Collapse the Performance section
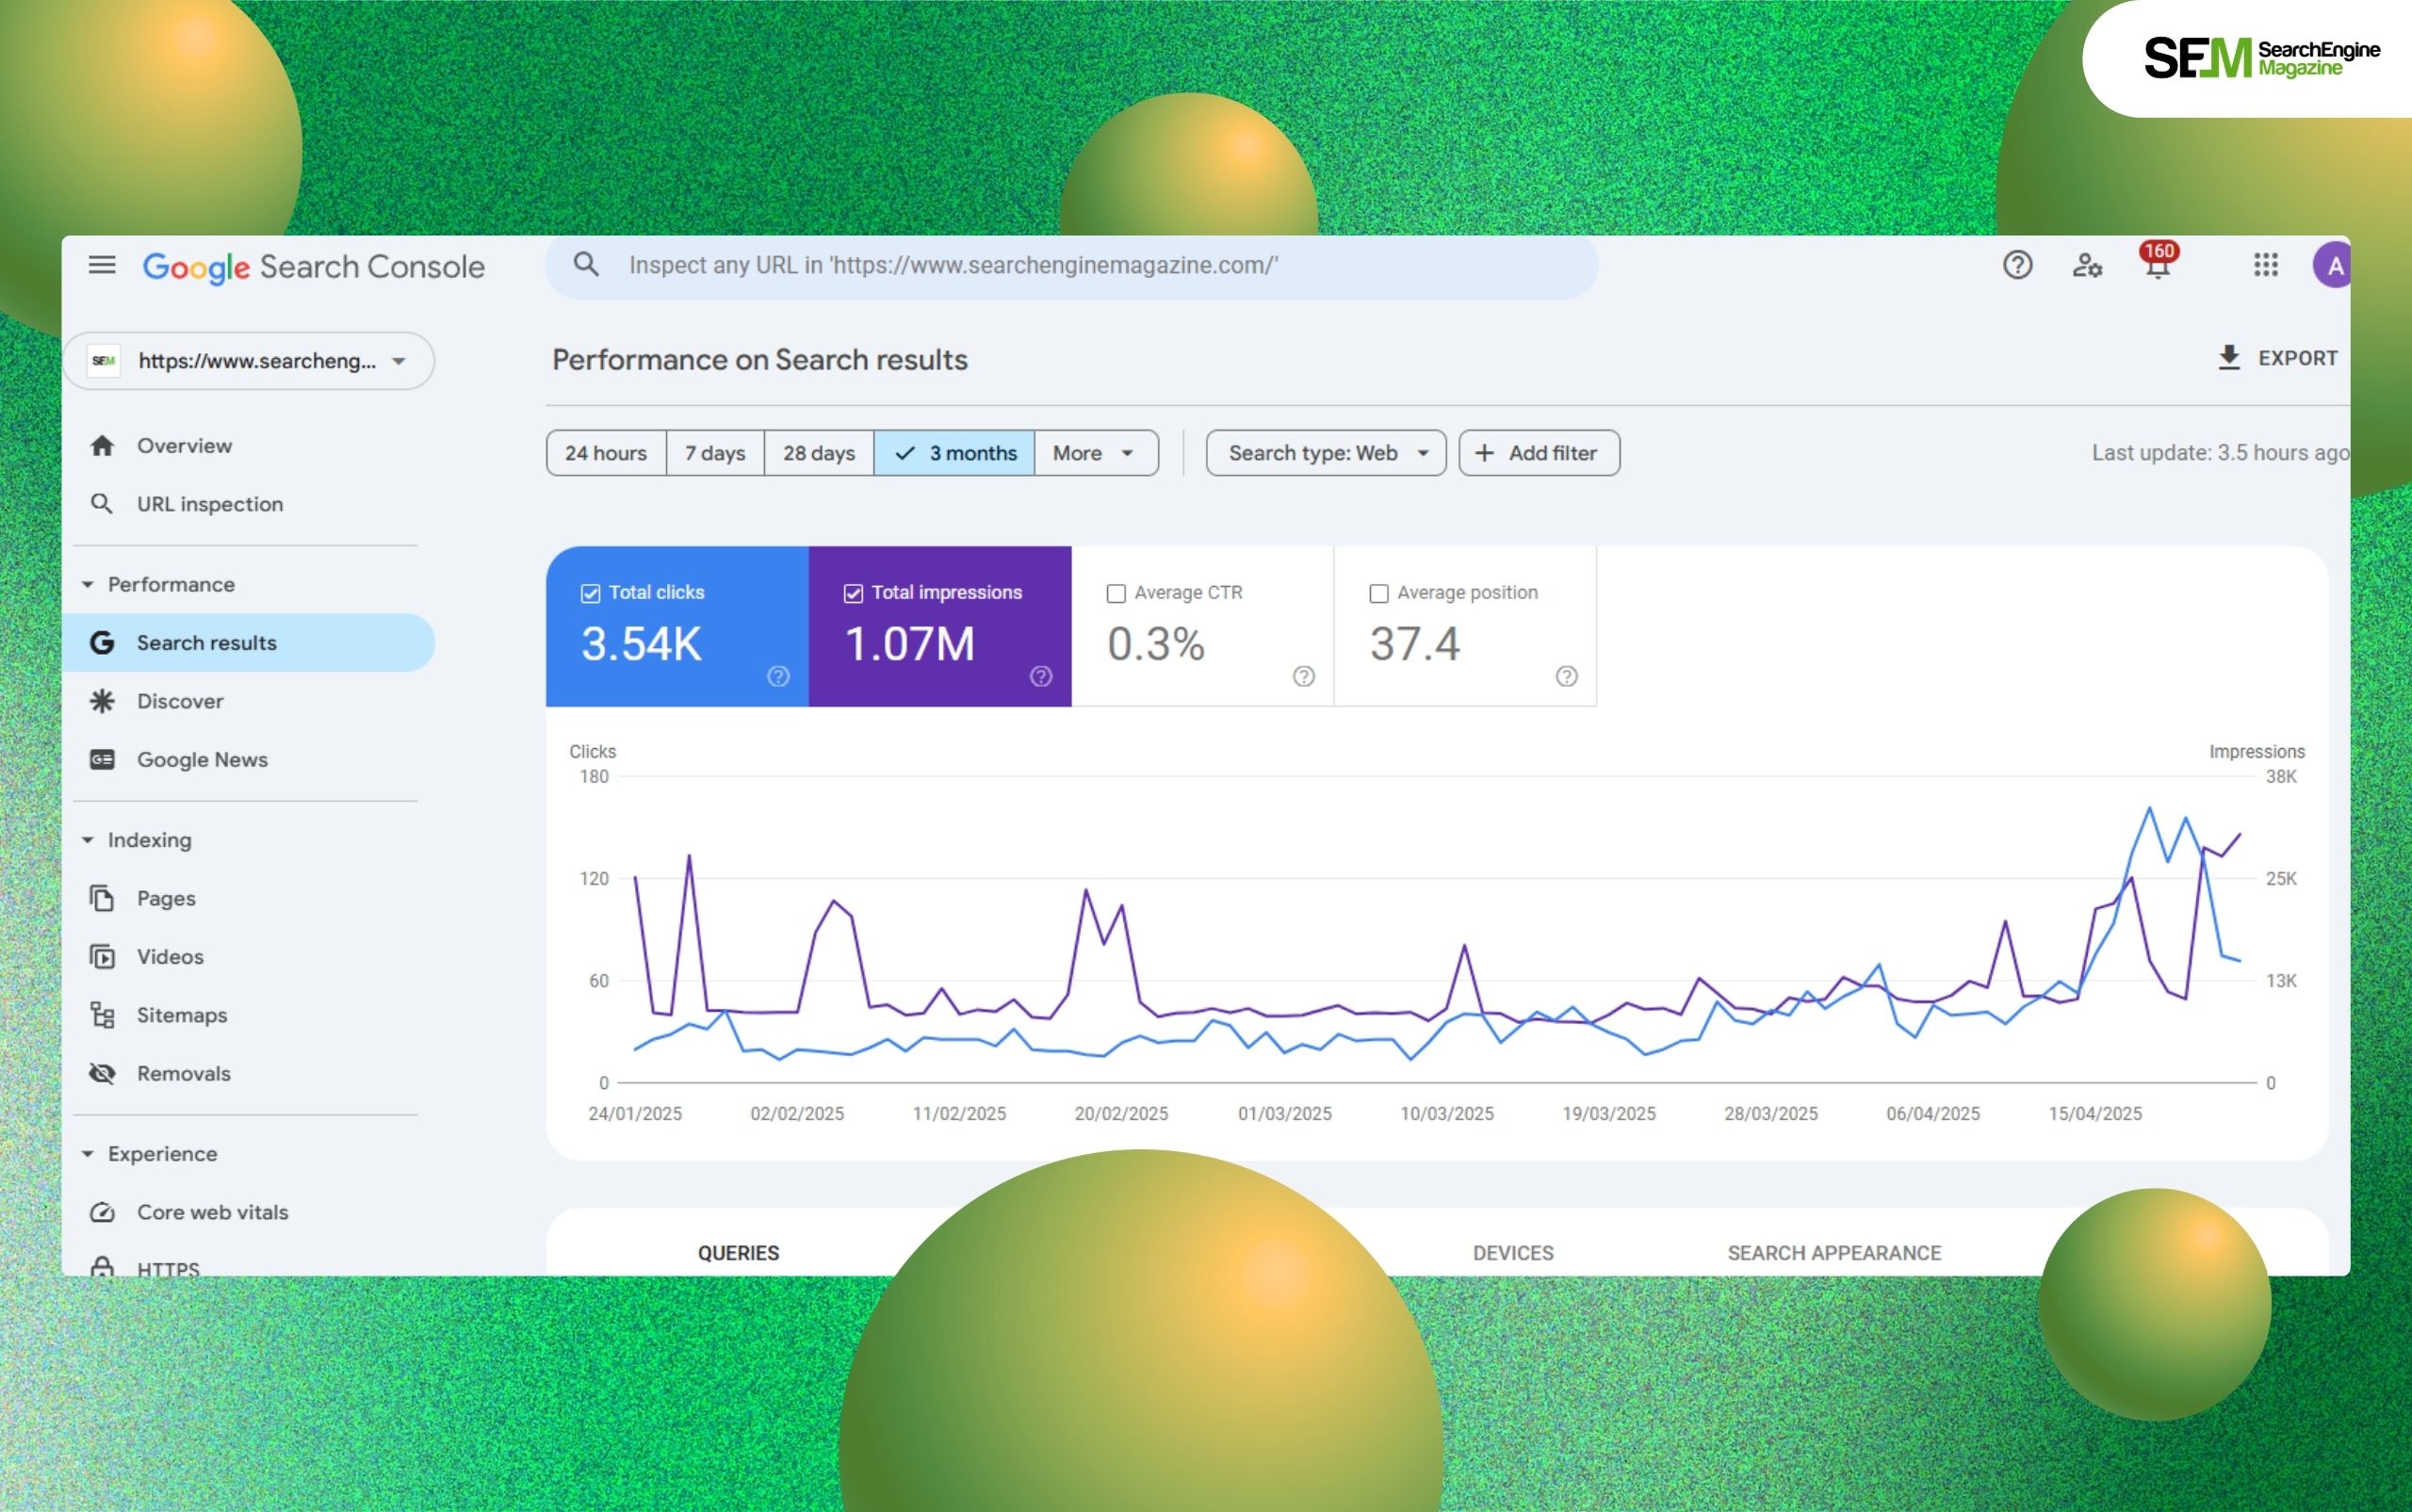 (x=88, y=584)
